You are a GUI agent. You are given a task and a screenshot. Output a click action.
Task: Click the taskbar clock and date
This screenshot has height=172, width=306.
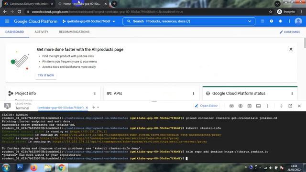point(294,168)
